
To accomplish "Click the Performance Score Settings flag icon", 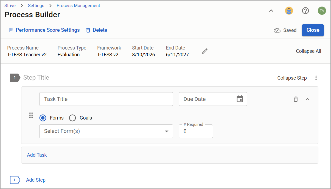I will click(x=11, y=30).
